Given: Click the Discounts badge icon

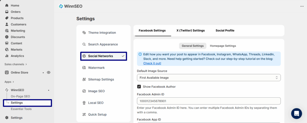Looking at the screenshot, I should pyautogui.click(x=7, y=37).
